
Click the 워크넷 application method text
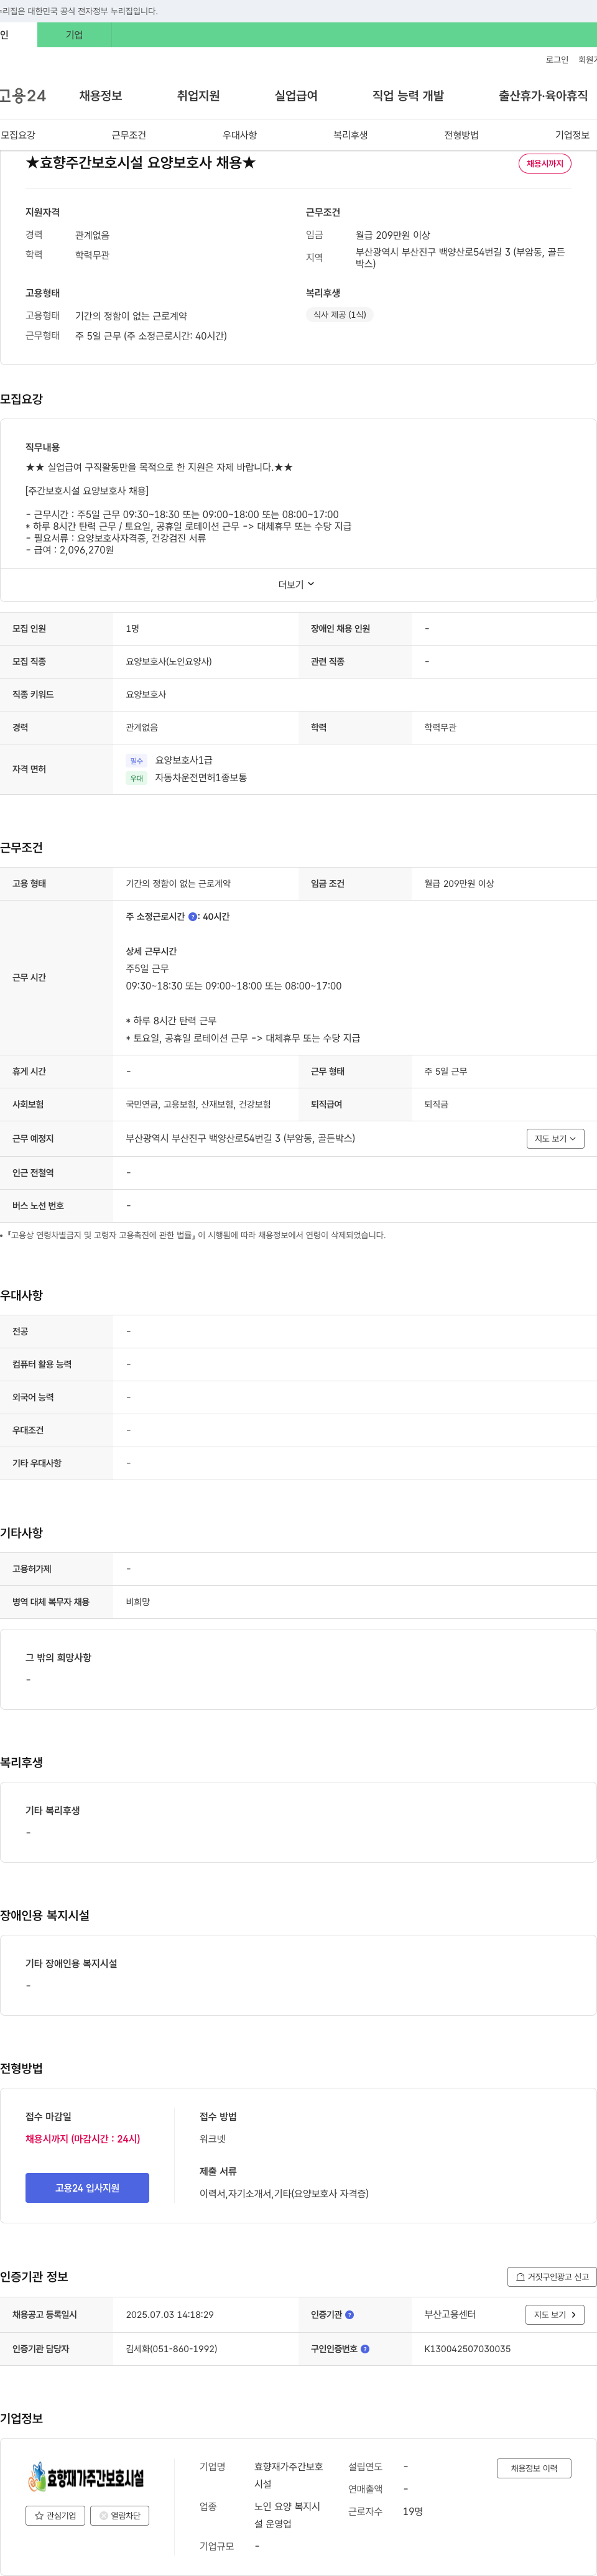click(x=212, y=2139)
